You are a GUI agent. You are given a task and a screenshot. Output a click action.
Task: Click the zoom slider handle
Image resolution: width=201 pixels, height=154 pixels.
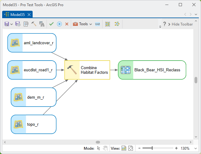[152, 148]
